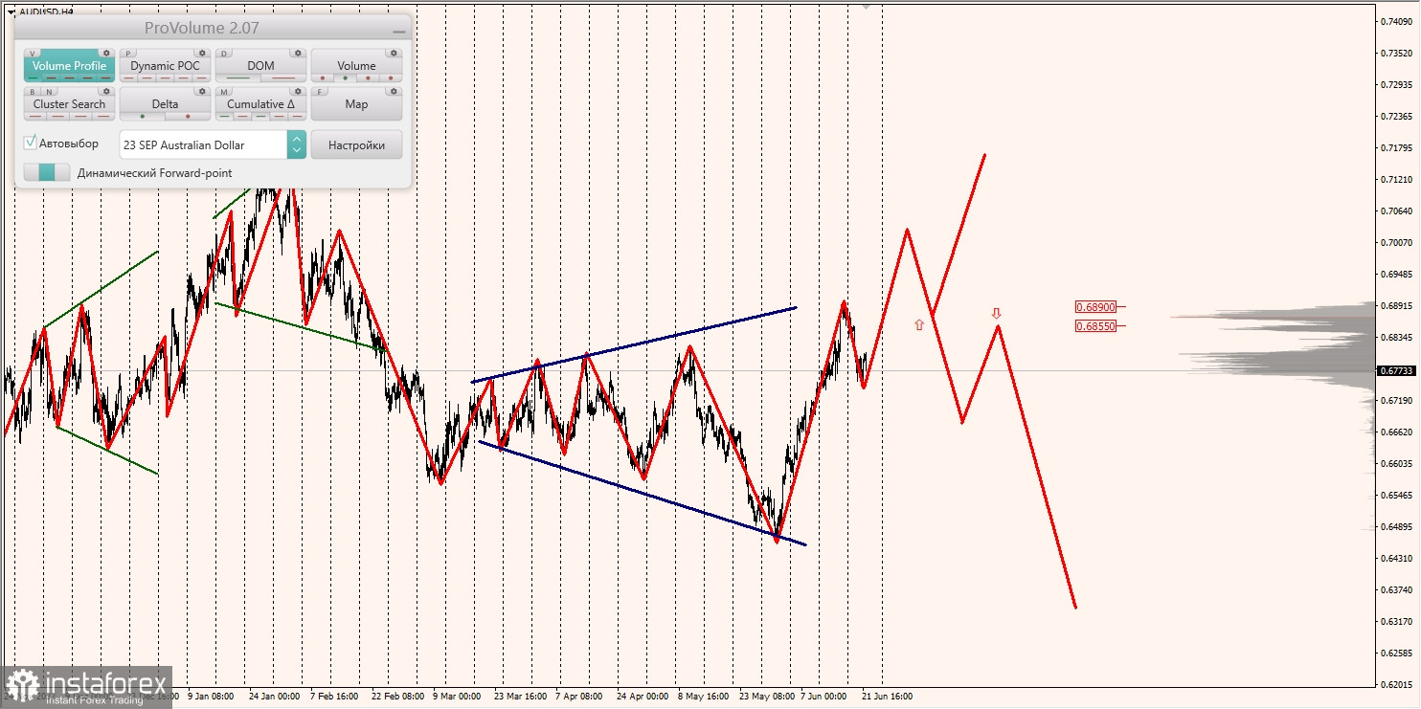Toggle the Cumulative Δ indicator
The height and width of the screenshot is (709, 1421).
260,103
